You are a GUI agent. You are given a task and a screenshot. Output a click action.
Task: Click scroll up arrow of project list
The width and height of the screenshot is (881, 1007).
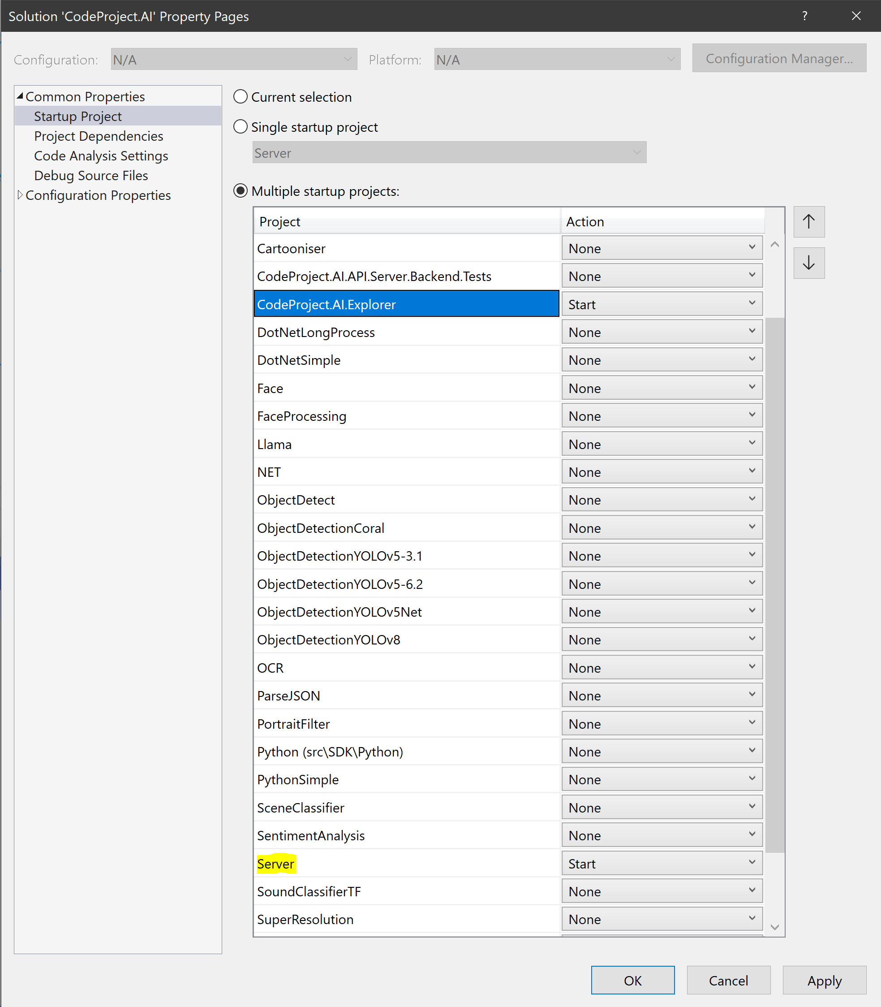[x=775, y=245]
